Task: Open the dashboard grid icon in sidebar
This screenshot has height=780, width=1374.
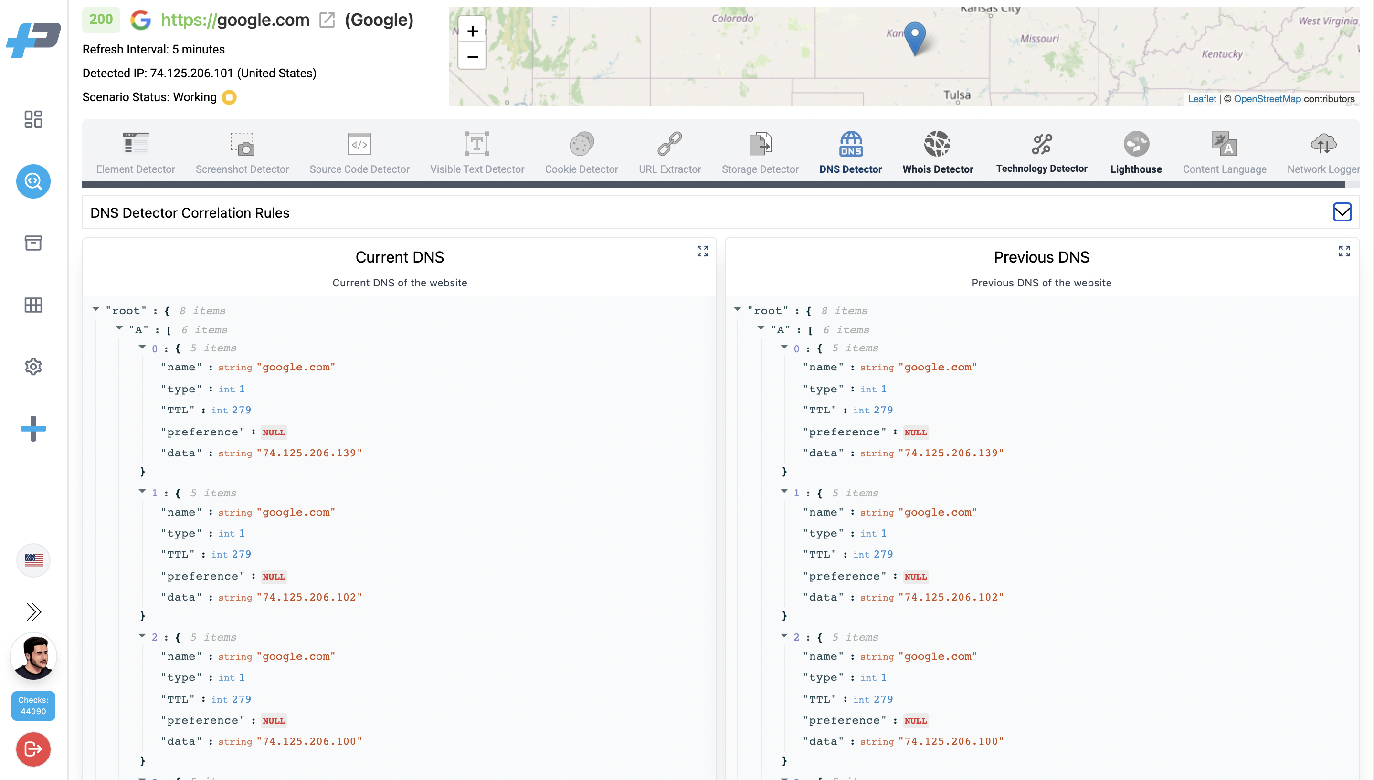Action: [33, 119]
